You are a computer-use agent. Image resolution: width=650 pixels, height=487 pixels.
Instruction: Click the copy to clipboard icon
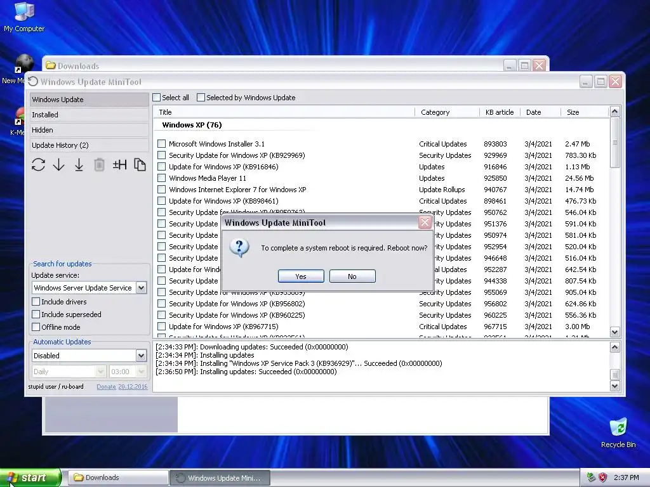pos(140,165)
